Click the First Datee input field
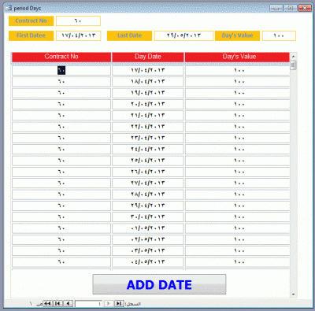This screenshot has height=311, width=315. pyautogui.click(x=78, y=35)
